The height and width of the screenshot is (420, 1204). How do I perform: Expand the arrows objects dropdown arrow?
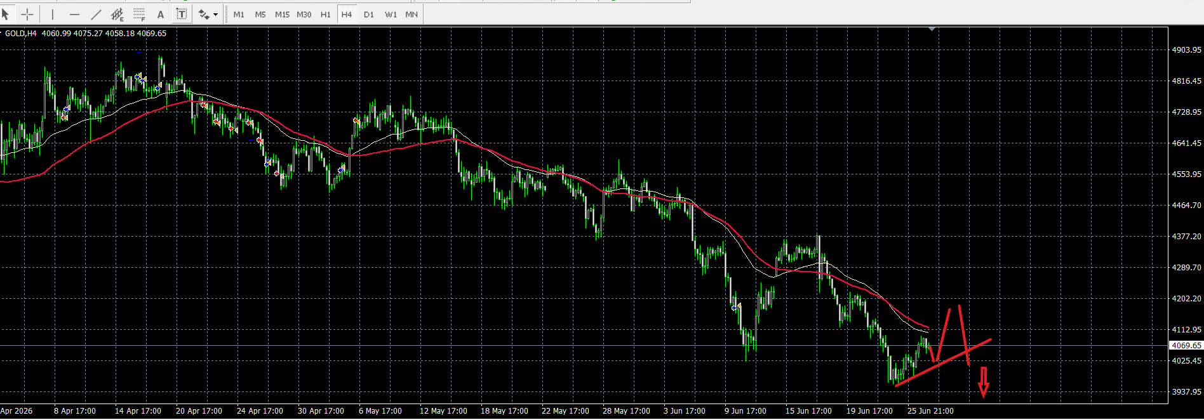tap(216, 14)
